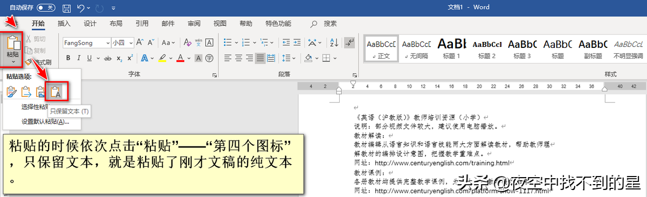This screenshot has height=197, width=647.
Task: Choose Merge Formatting paste option
Action: click(x=26, y=92)
